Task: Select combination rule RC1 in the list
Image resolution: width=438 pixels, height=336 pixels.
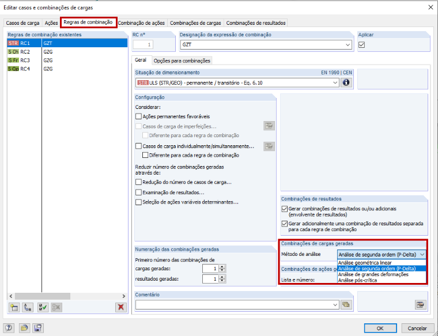Action: (x=67, y=43)
